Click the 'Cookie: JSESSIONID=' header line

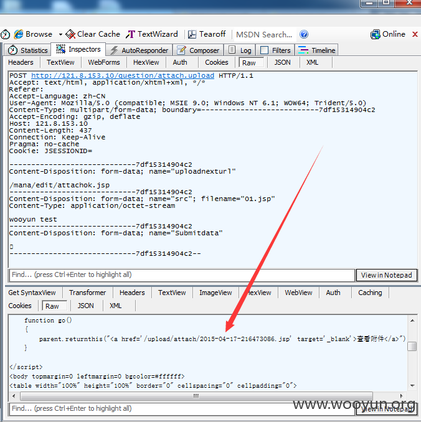(50, 151)
